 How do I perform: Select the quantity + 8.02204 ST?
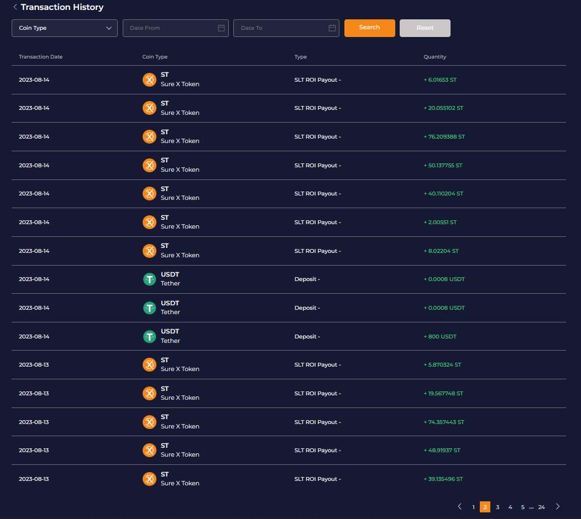441,251
